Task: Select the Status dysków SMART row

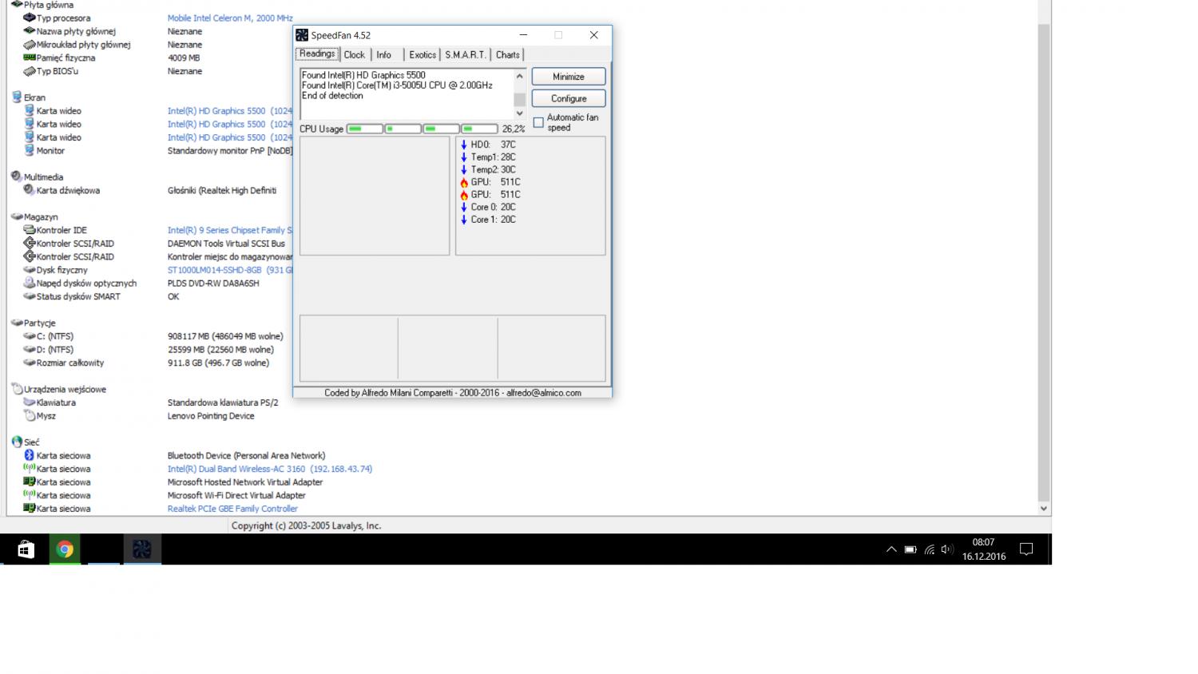Action: tap(78, 296)
